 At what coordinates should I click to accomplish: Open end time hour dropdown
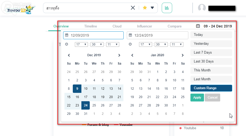[146, 44]
